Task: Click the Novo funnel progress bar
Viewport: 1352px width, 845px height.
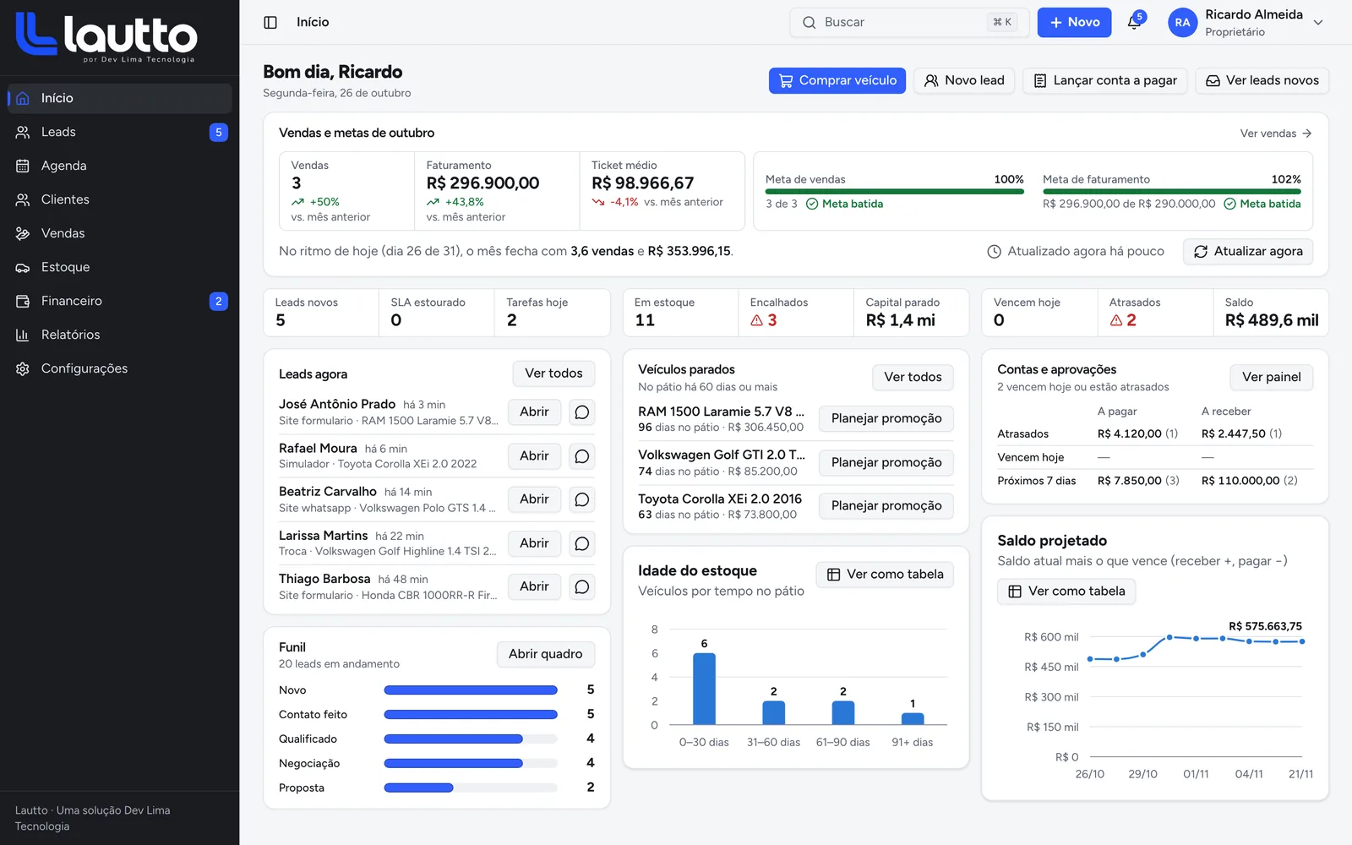Action: pyautogui.click(x=471, y=690)
